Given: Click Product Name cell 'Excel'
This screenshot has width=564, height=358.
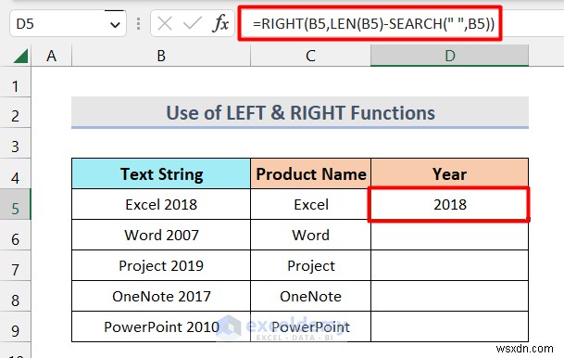Looking at the screenshot, I should point(311,204).
